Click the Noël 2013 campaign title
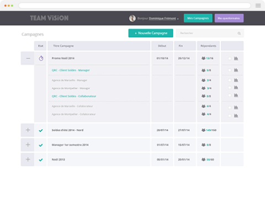Screen dimensions: 265x218 point(59,159)
